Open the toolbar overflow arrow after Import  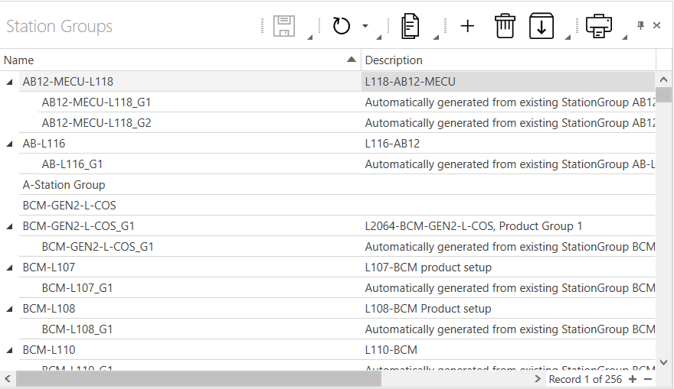pos(568,37)
